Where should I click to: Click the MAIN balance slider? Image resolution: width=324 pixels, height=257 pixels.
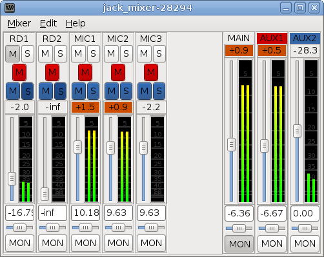[239, 228]
